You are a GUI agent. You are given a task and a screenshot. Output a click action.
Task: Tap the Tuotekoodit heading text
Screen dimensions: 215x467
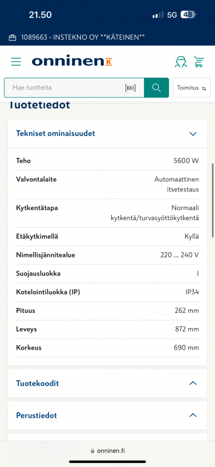(37, 384)
